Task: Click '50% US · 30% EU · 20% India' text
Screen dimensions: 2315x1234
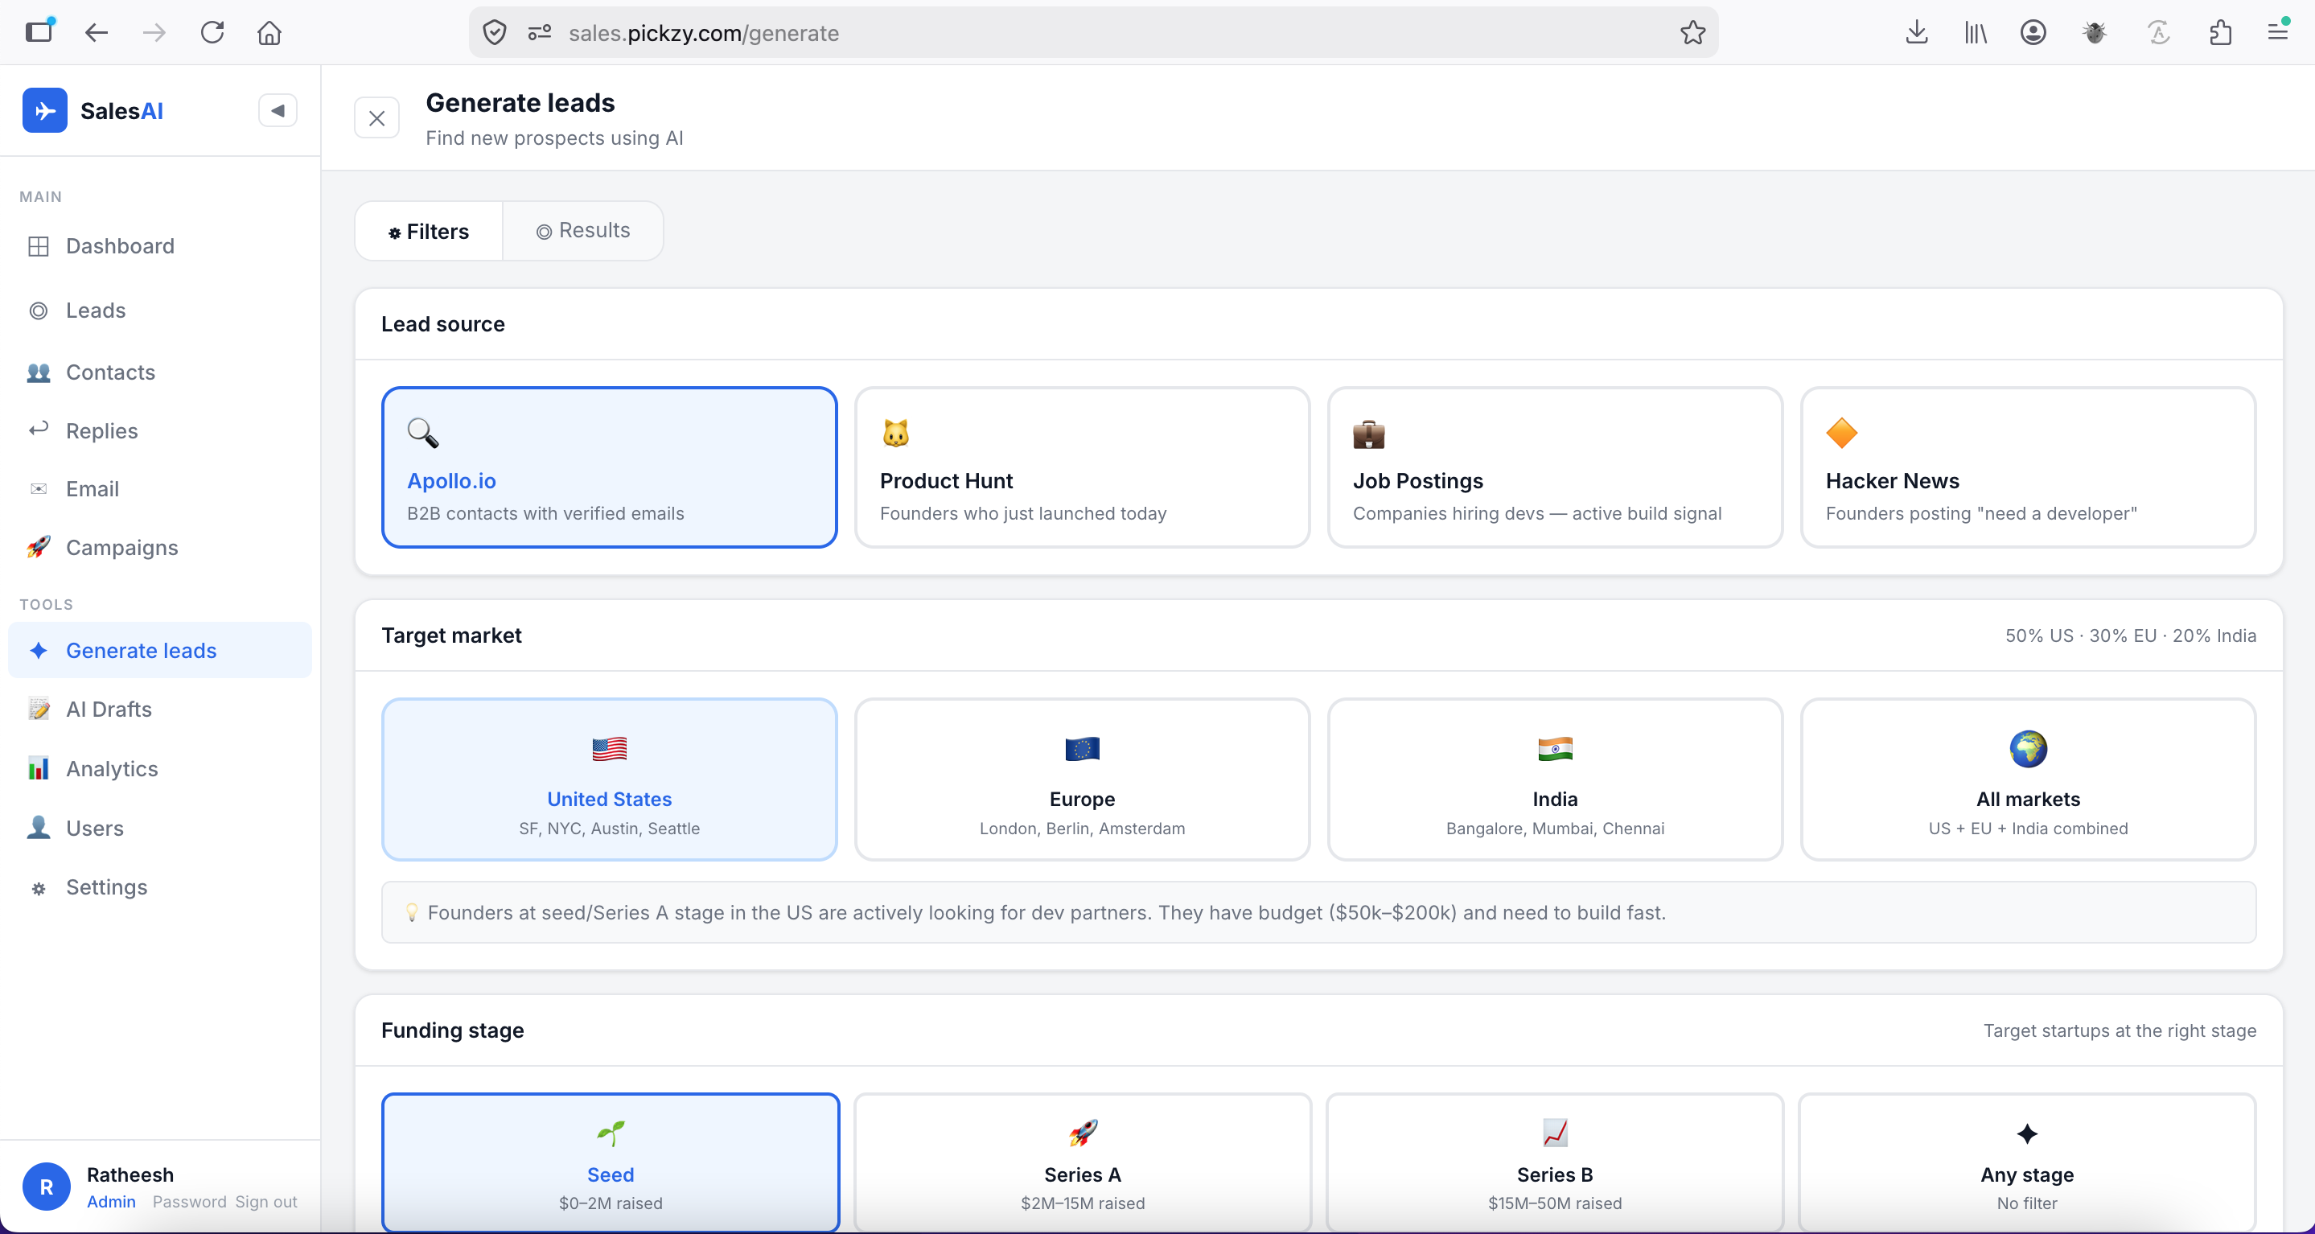Action: pyautogui.click(x=2131, y=636)
